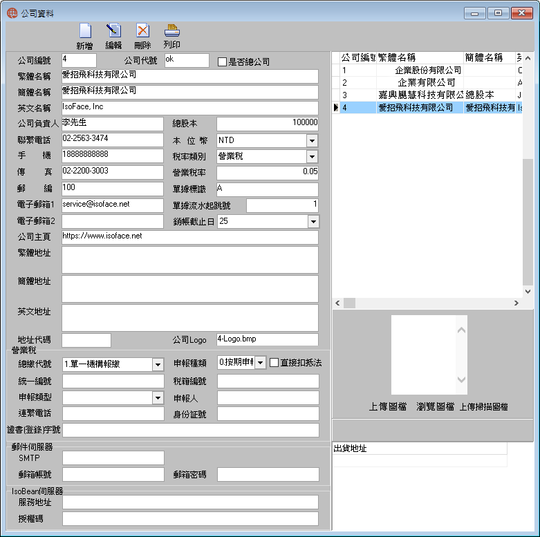This screenshot has height=537, width=540.
Task: Click the 繁體名稱 input field
Action: pyautogui.click(x=190, y=76)
